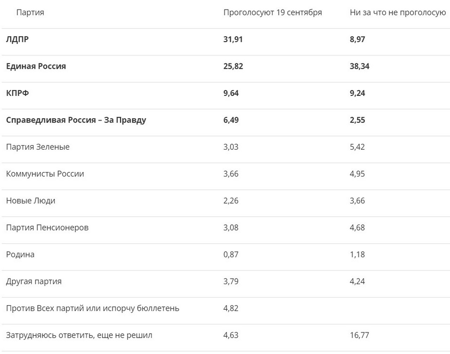Click the Коммунисты России row label
This screenshot has width=450, height=354.
coord(45,174)
